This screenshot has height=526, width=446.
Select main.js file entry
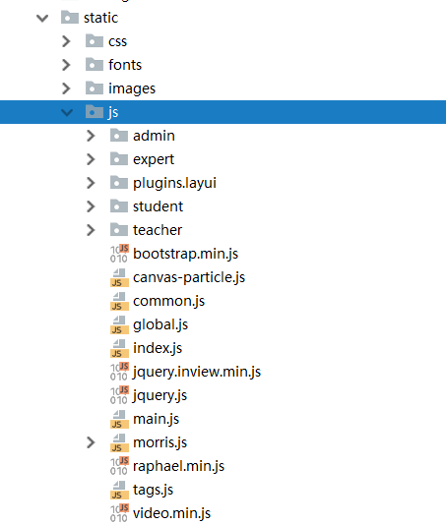pos(157,419)
